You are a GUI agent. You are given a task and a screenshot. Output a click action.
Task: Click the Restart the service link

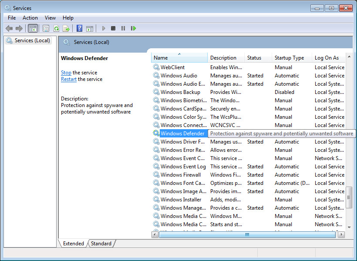[x=69, y=79]
